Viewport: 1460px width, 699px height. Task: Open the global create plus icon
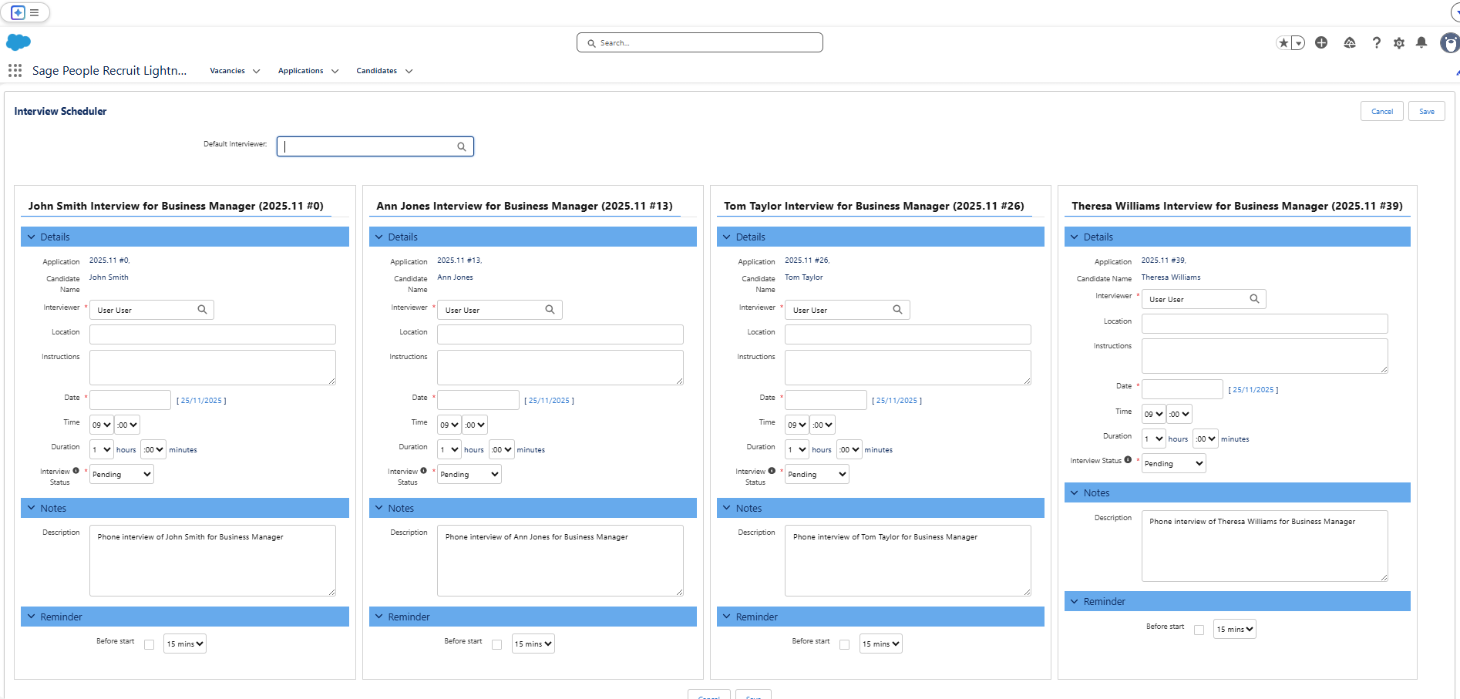1321,43
